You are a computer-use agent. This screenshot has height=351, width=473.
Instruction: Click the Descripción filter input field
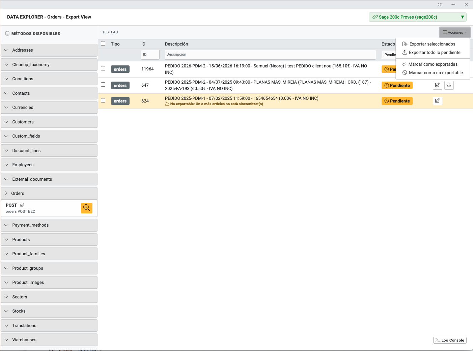(270, 54)
